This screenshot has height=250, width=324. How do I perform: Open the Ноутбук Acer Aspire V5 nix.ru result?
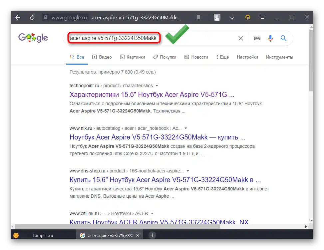(158, 137)
